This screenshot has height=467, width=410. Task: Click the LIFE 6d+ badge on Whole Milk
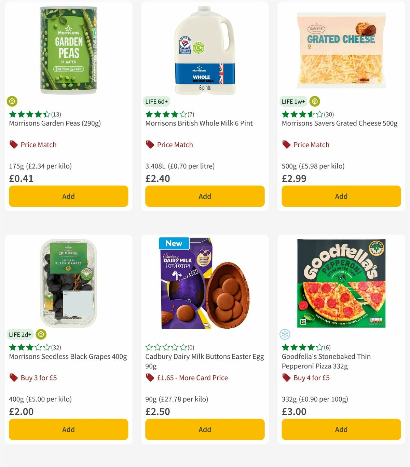tap(157, 102)
